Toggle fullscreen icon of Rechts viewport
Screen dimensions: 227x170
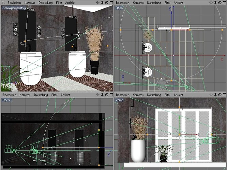point(111,95)
